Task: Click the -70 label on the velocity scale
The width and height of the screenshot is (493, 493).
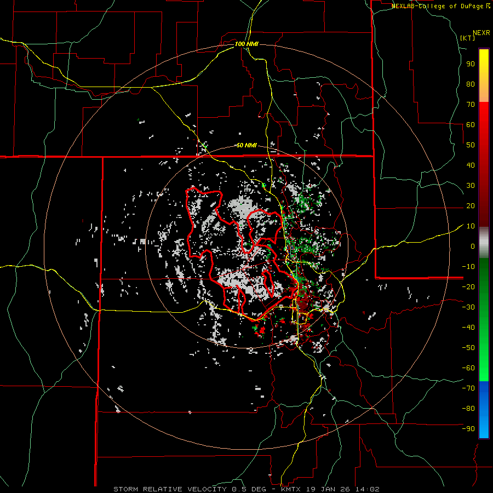Action: (x=468, y=388)
